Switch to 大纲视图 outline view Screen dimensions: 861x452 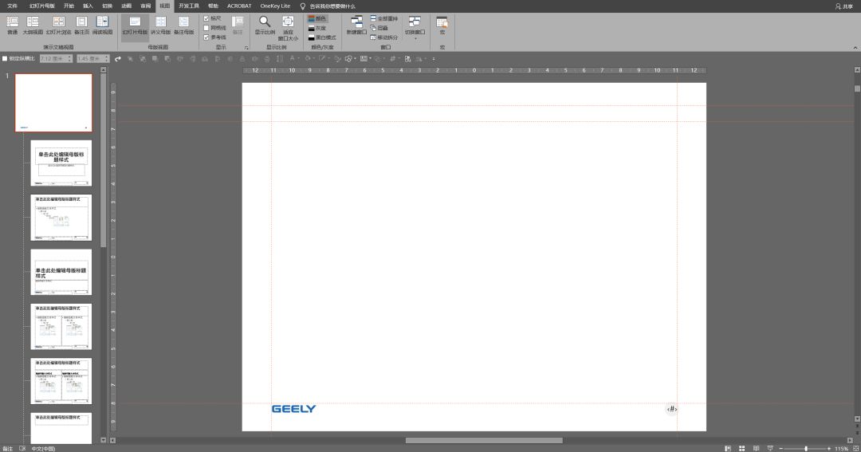pos(33,25)
